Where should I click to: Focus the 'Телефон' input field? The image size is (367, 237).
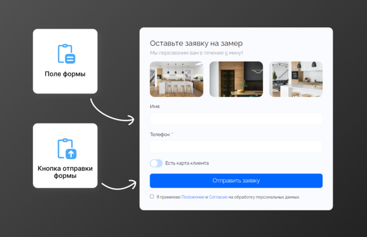(236, 147)
